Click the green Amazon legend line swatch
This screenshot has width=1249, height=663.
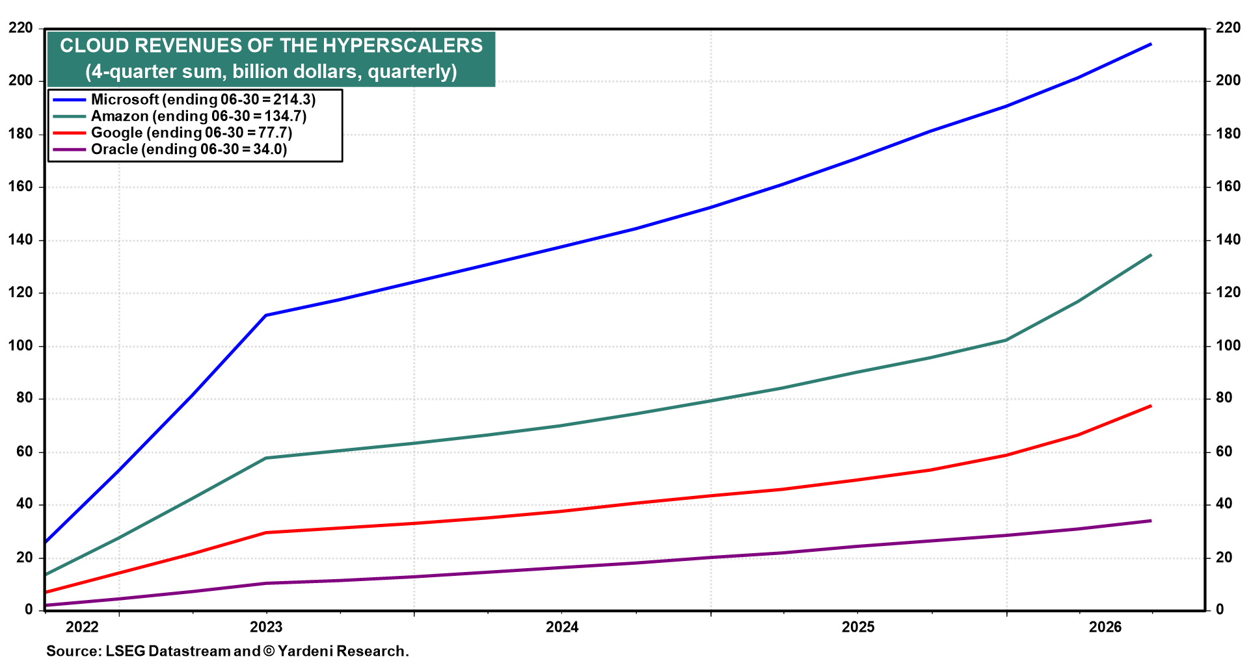70,116
